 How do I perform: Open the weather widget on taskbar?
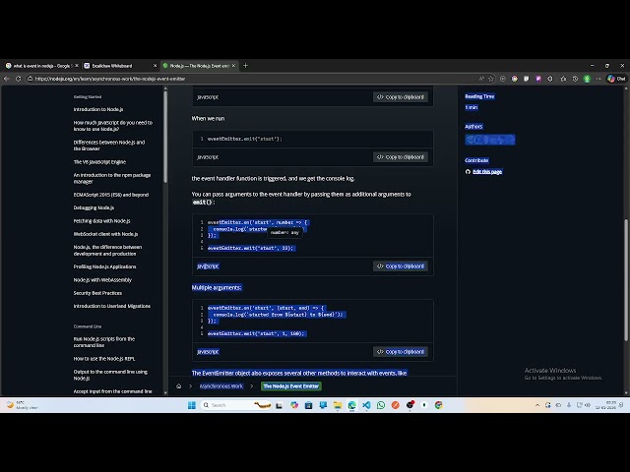point(22,405)
